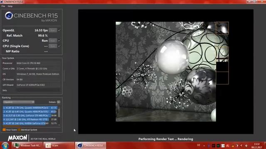Click the DE language indicator in the taskbar
266x149 pixels.
(199, 145)
